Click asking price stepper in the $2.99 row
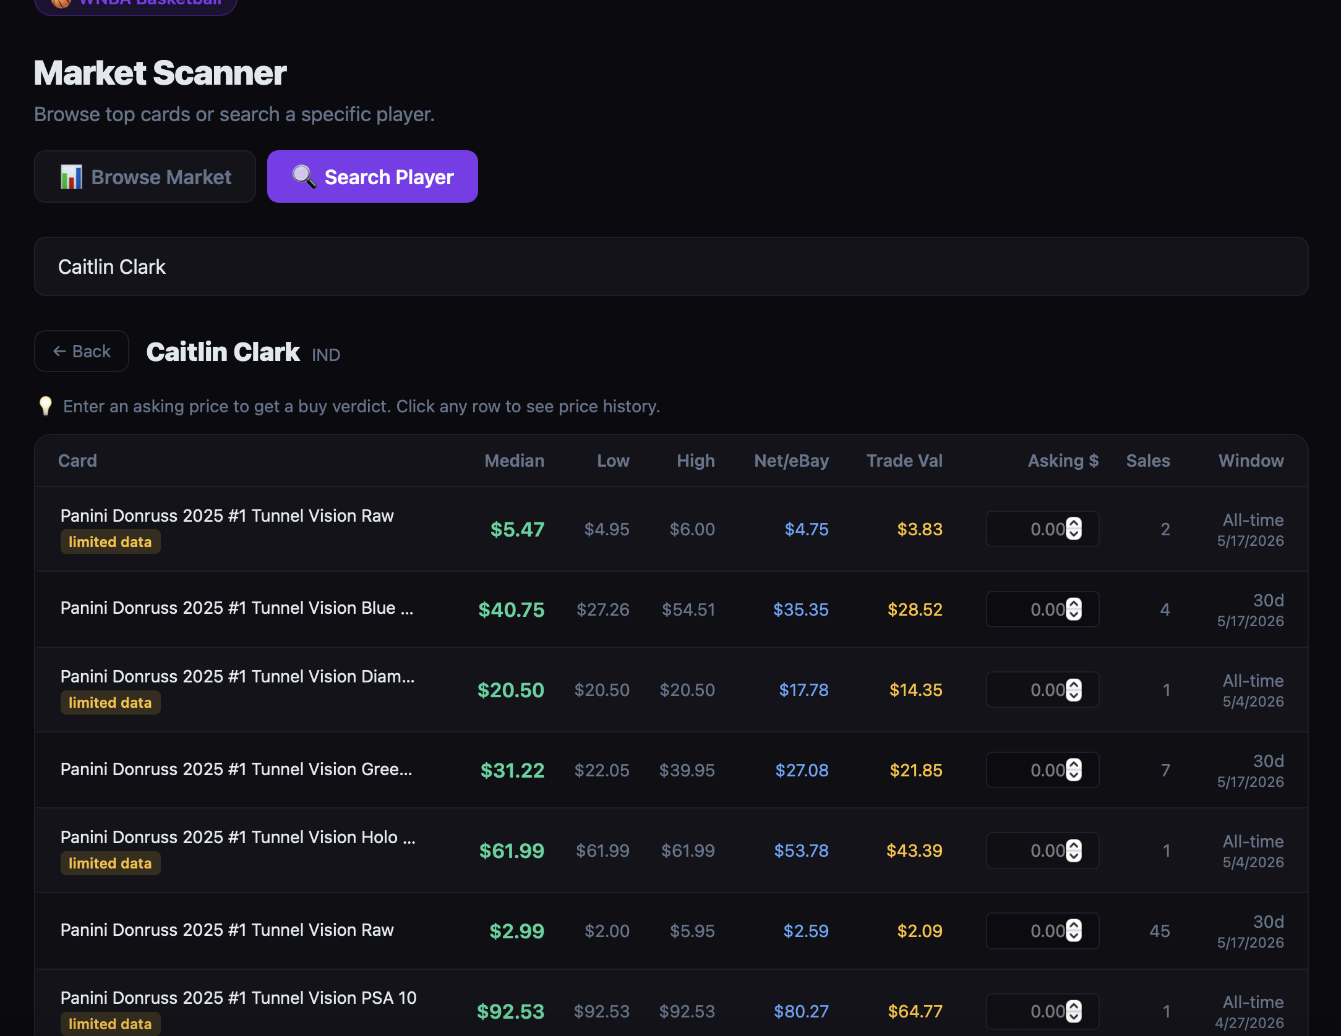This screenshot has width=1341, height=1036. pos(1074,931)
